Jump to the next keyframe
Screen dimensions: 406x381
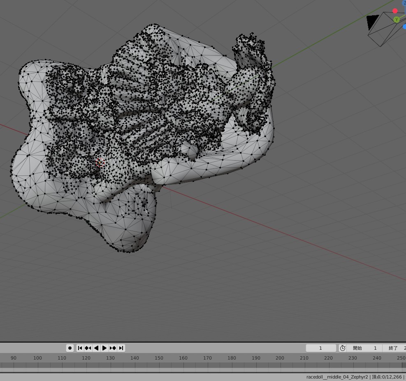pyautogui.click(x=113, y=348)
